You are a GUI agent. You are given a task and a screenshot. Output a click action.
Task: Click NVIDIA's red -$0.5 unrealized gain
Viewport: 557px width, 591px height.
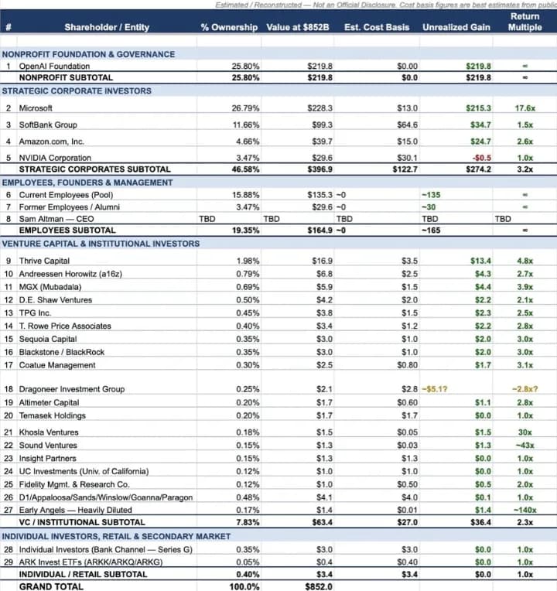click(x=482, y=158)
